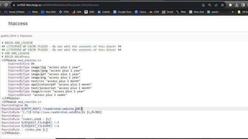
Task: Click the ExpiresByType image/jpg line
Action: coord(44,67)
